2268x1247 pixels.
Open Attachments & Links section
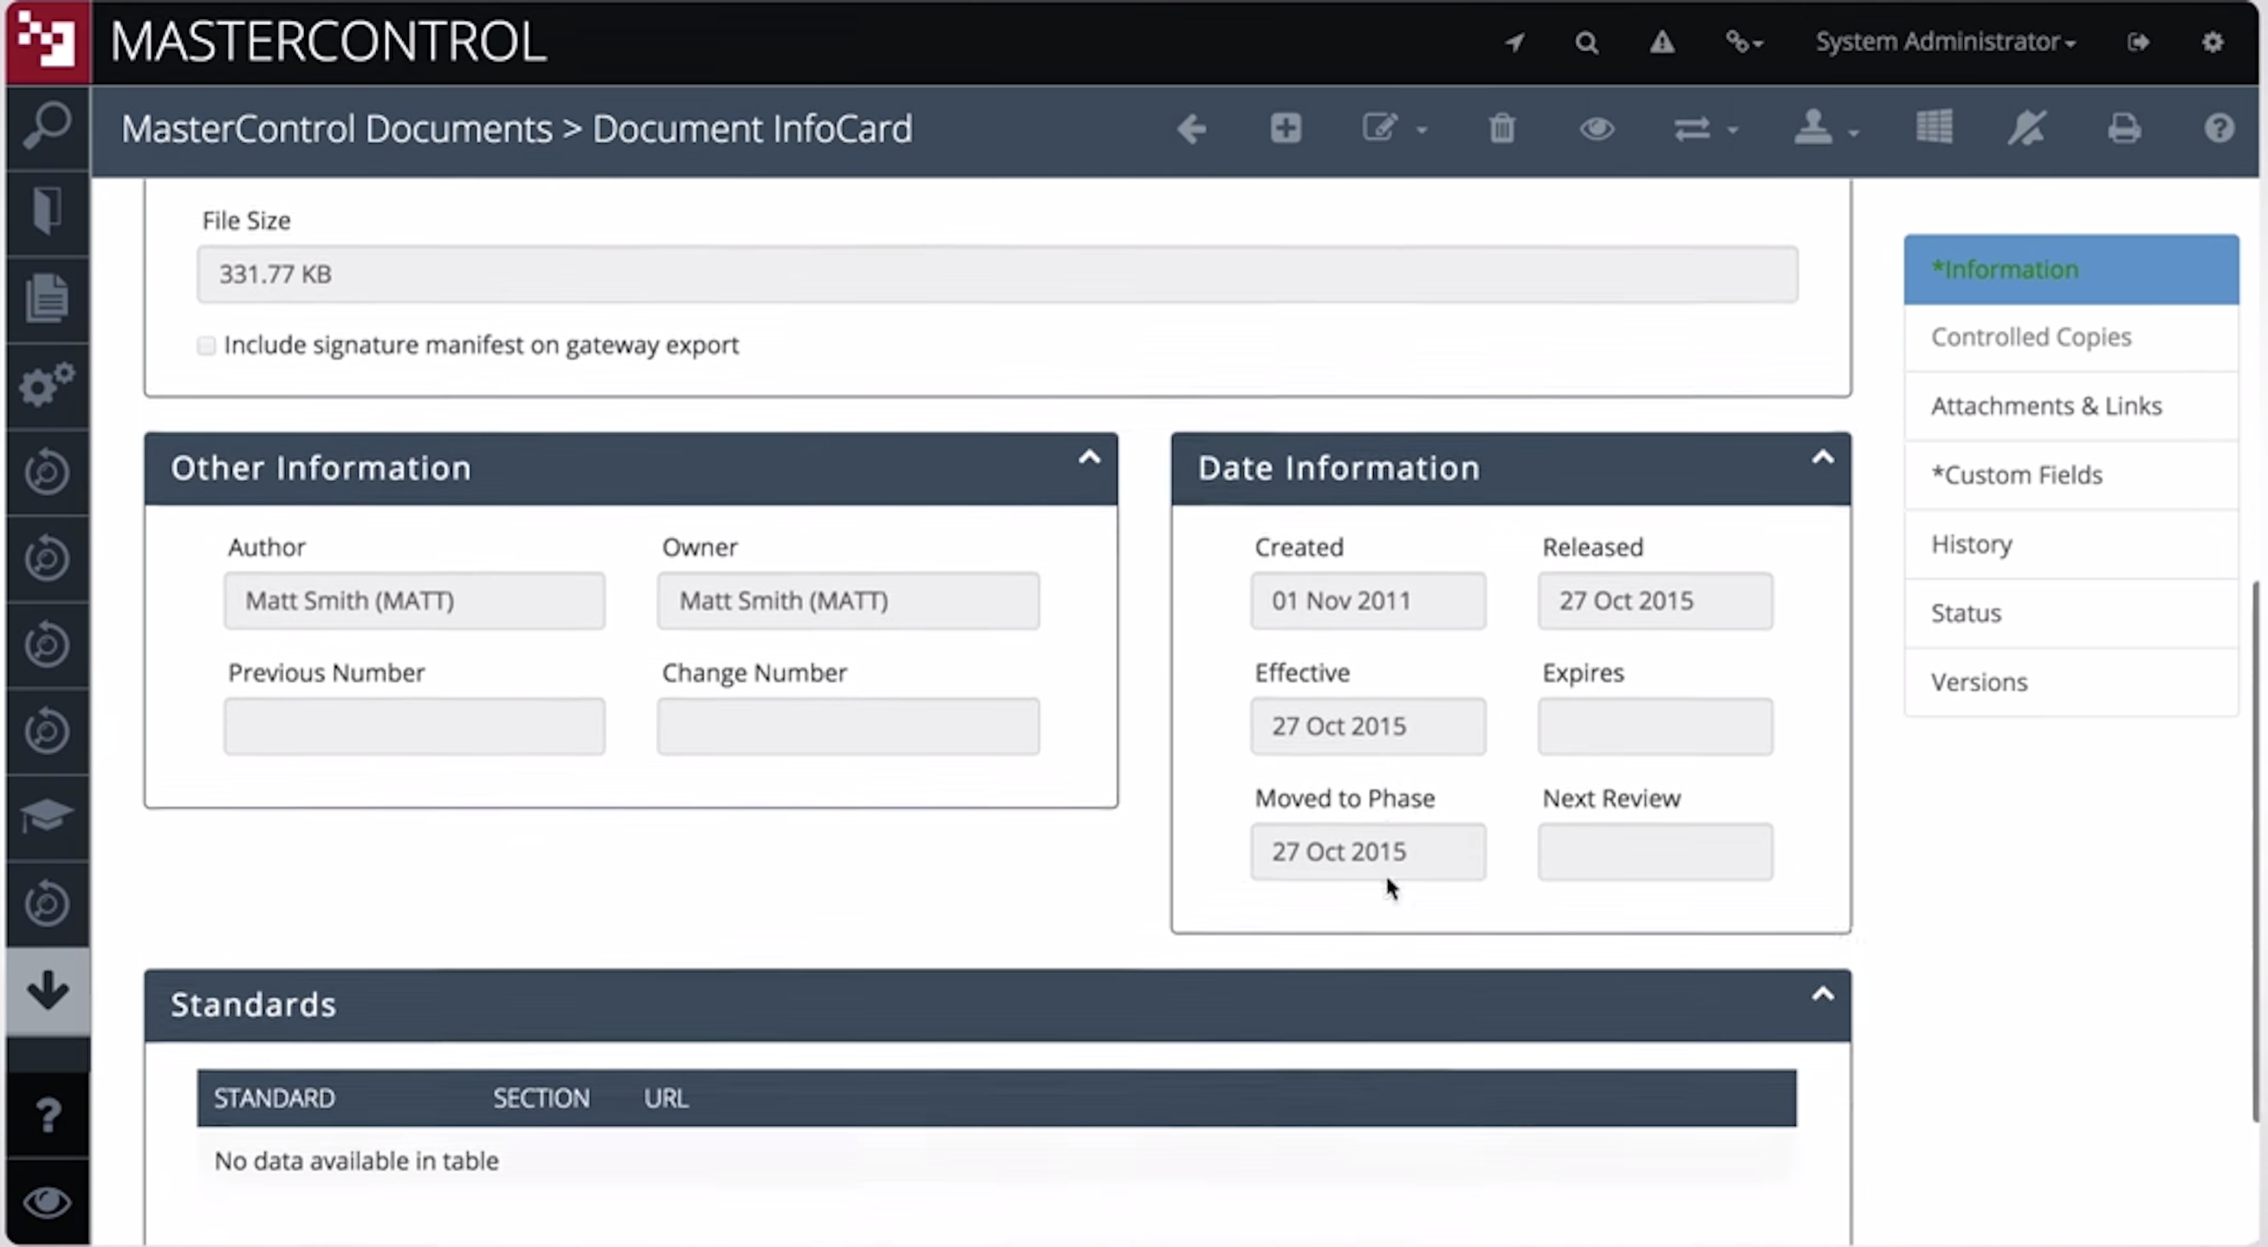coord(2045,404)
